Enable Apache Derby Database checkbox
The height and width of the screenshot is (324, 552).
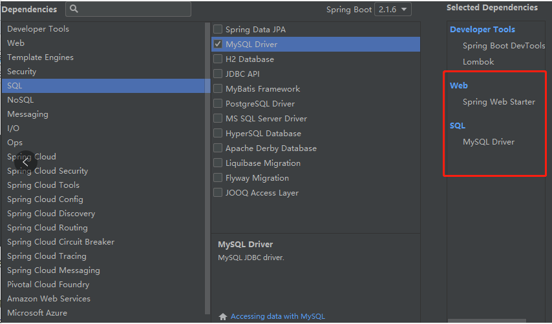tap(218, 148)
